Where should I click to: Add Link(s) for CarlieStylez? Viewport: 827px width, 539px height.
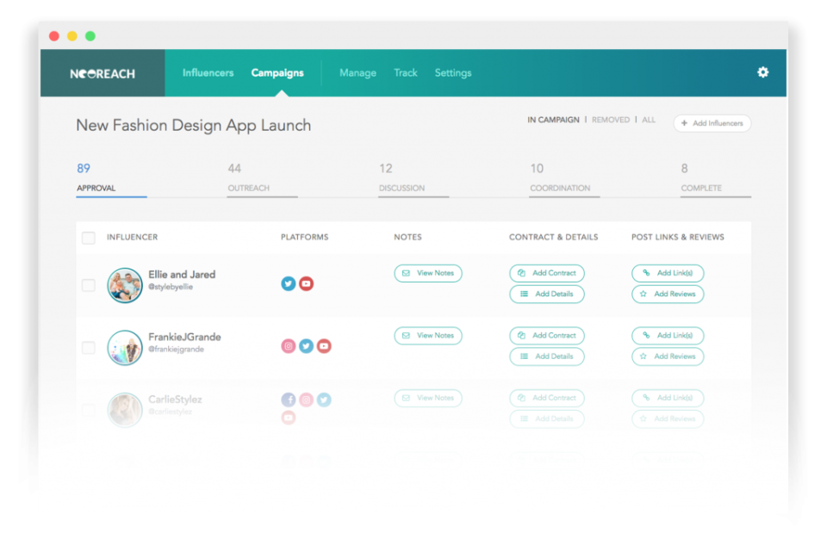click(x=668, y=398)
